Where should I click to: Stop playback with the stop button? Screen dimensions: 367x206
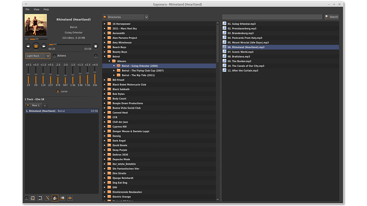(96, 46)
